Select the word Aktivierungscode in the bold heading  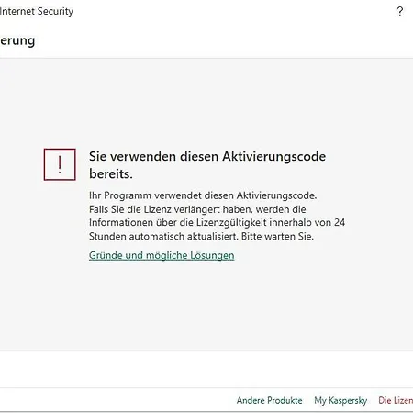(x=273, y=156)
